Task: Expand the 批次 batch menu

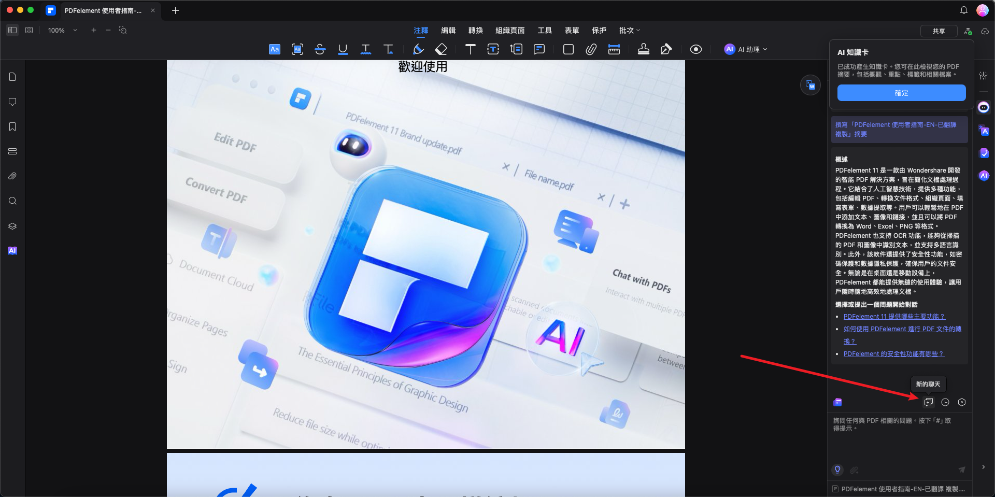Action: coord(630,30)
